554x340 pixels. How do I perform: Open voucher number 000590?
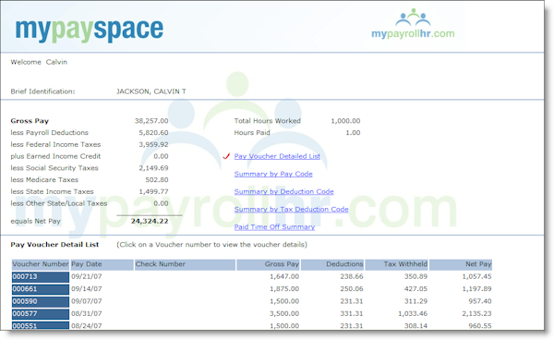(x=41, y=301)
